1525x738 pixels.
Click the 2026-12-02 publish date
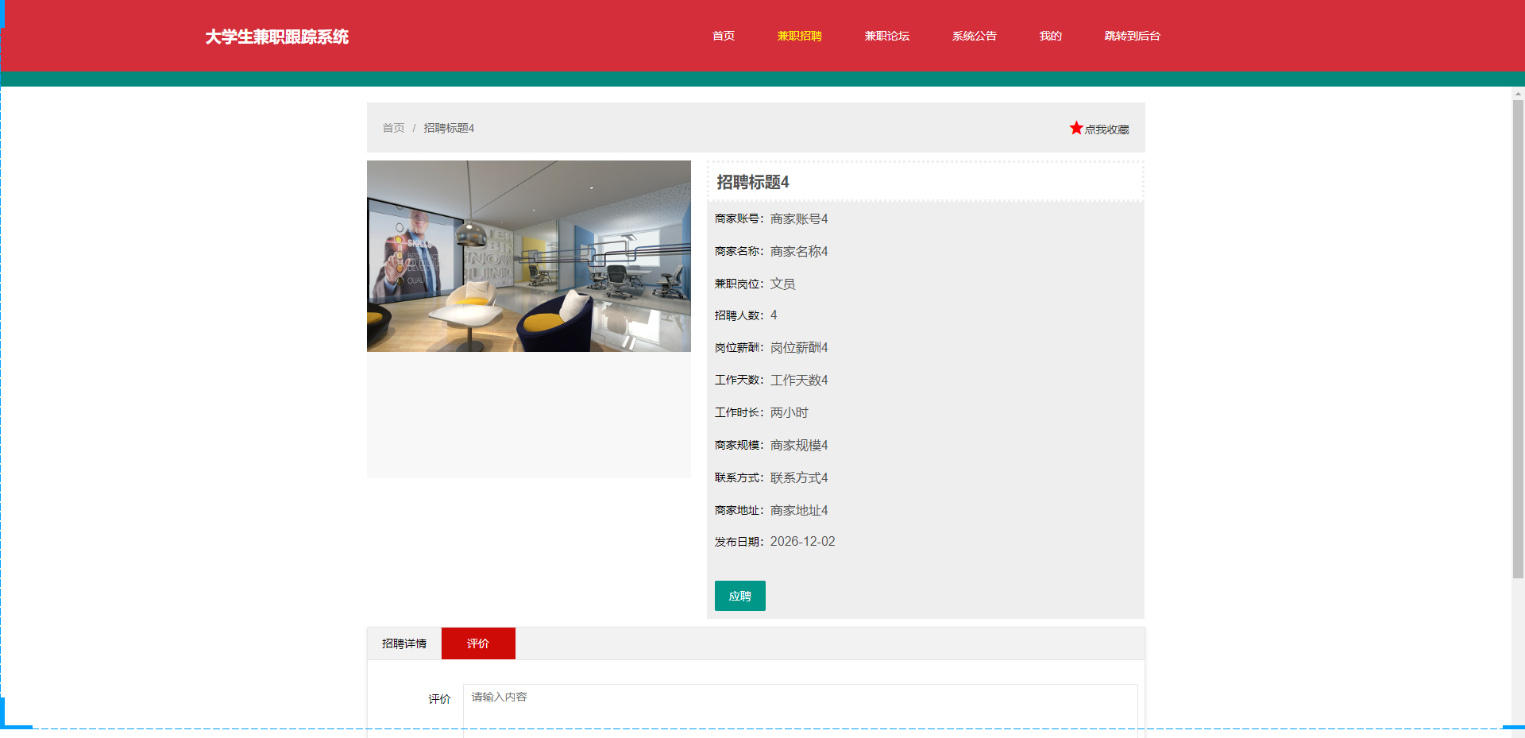[x=802, y=541]
